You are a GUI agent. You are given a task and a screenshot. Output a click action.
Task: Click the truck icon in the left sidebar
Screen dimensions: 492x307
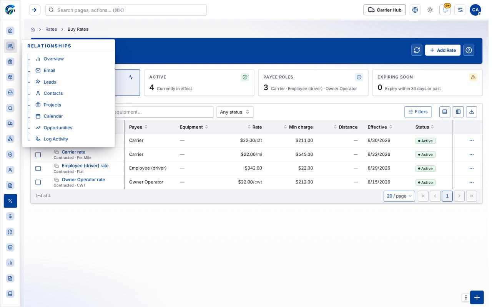click(x=10, y=124)
